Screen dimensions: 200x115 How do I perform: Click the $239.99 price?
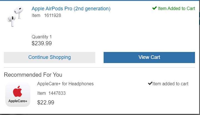point(42,43)
